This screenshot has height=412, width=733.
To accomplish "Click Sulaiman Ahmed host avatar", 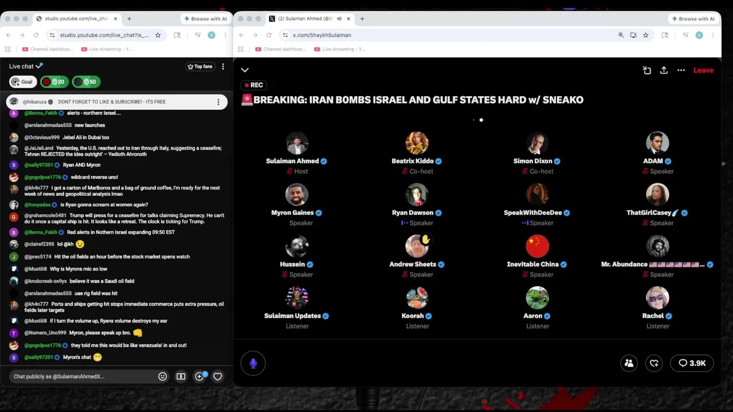I will pyautogui.click(x=297, y=143).
